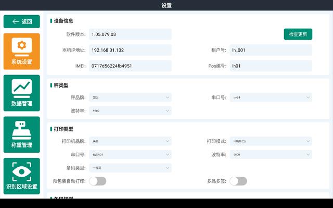
Task: Click the 租户号 field lh_001
Action: coord(271,50)
